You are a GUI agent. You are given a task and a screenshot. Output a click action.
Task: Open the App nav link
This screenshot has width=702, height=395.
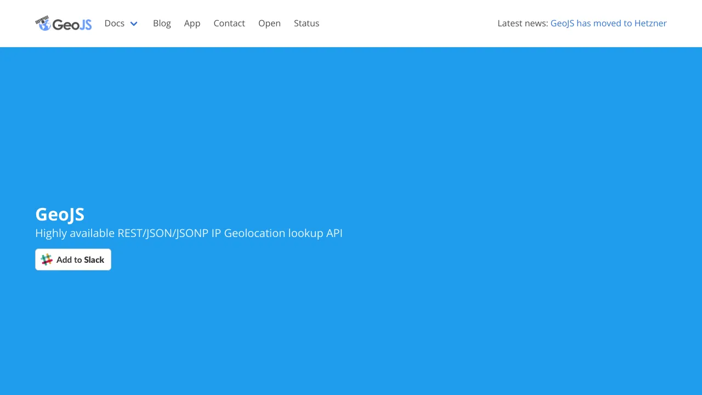click(x=192, y=23)
